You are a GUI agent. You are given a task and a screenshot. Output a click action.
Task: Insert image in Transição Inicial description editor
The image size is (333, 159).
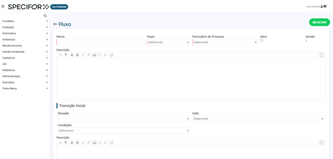(x=94, y=143)
